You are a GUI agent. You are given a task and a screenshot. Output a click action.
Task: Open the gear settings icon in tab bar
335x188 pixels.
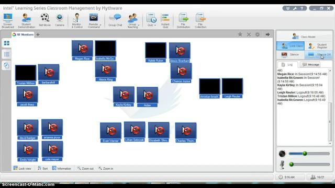click(x=258, y=34)
